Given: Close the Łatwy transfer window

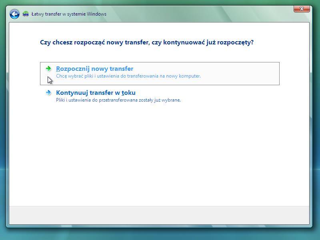Looking at the screenshot, I should coord(302,9).
